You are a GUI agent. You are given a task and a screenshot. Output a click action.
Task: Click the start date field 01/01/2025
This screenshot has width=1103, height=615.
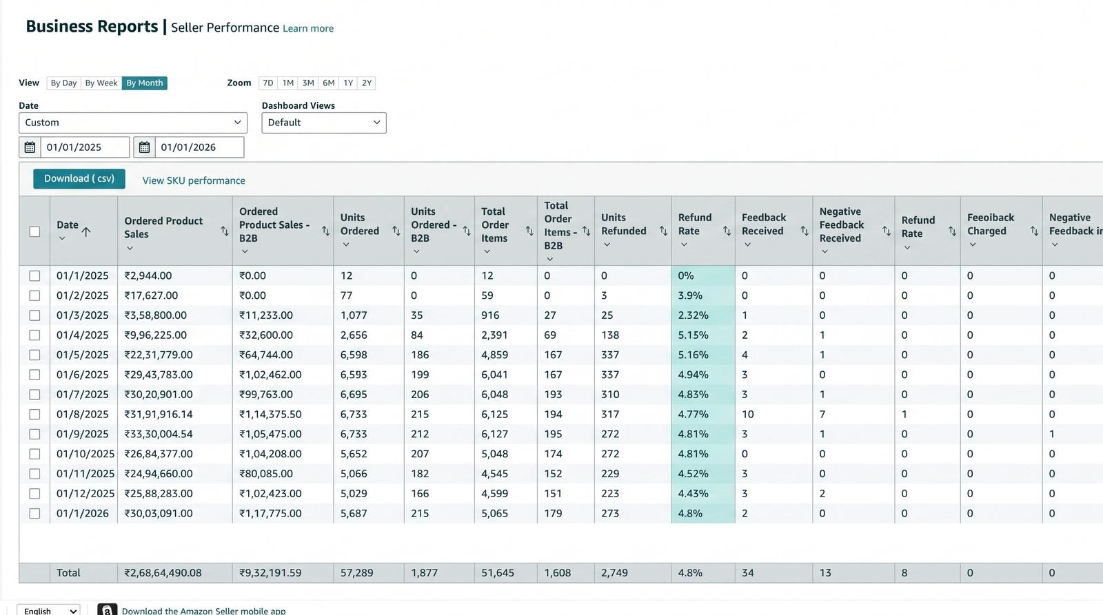[x=85, y=147]
